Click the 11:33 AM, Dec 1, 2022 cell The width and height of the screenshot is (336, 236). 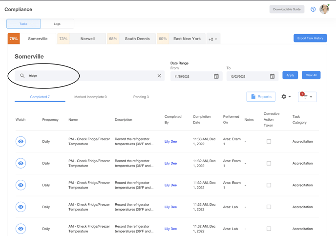point(204,142)
